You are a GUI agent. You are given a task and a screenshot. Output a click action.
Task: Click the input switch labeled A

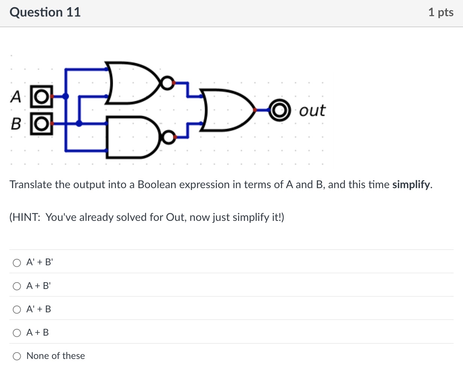tap(41, 97)
